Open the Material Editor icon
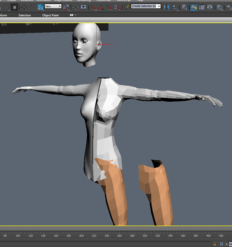 pos(219,7)
